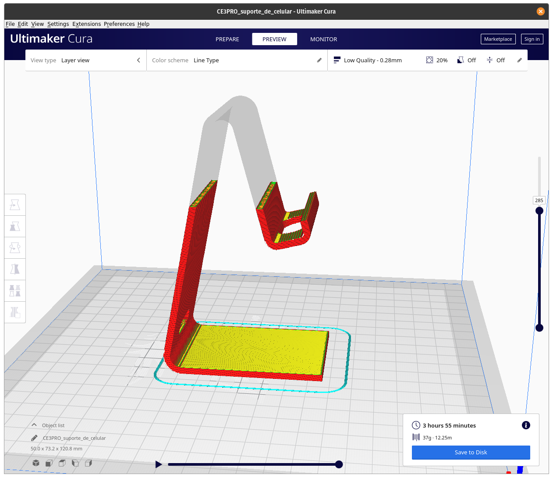
Task: Click the support Off icon
Action: (461, 60)
